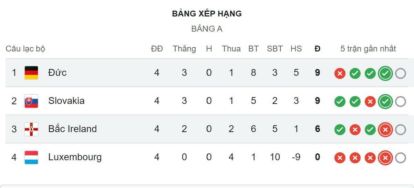This screenshot has width=414, height=188.
Task: Click Đức's first red loss icon
Action: click(340, 73)
